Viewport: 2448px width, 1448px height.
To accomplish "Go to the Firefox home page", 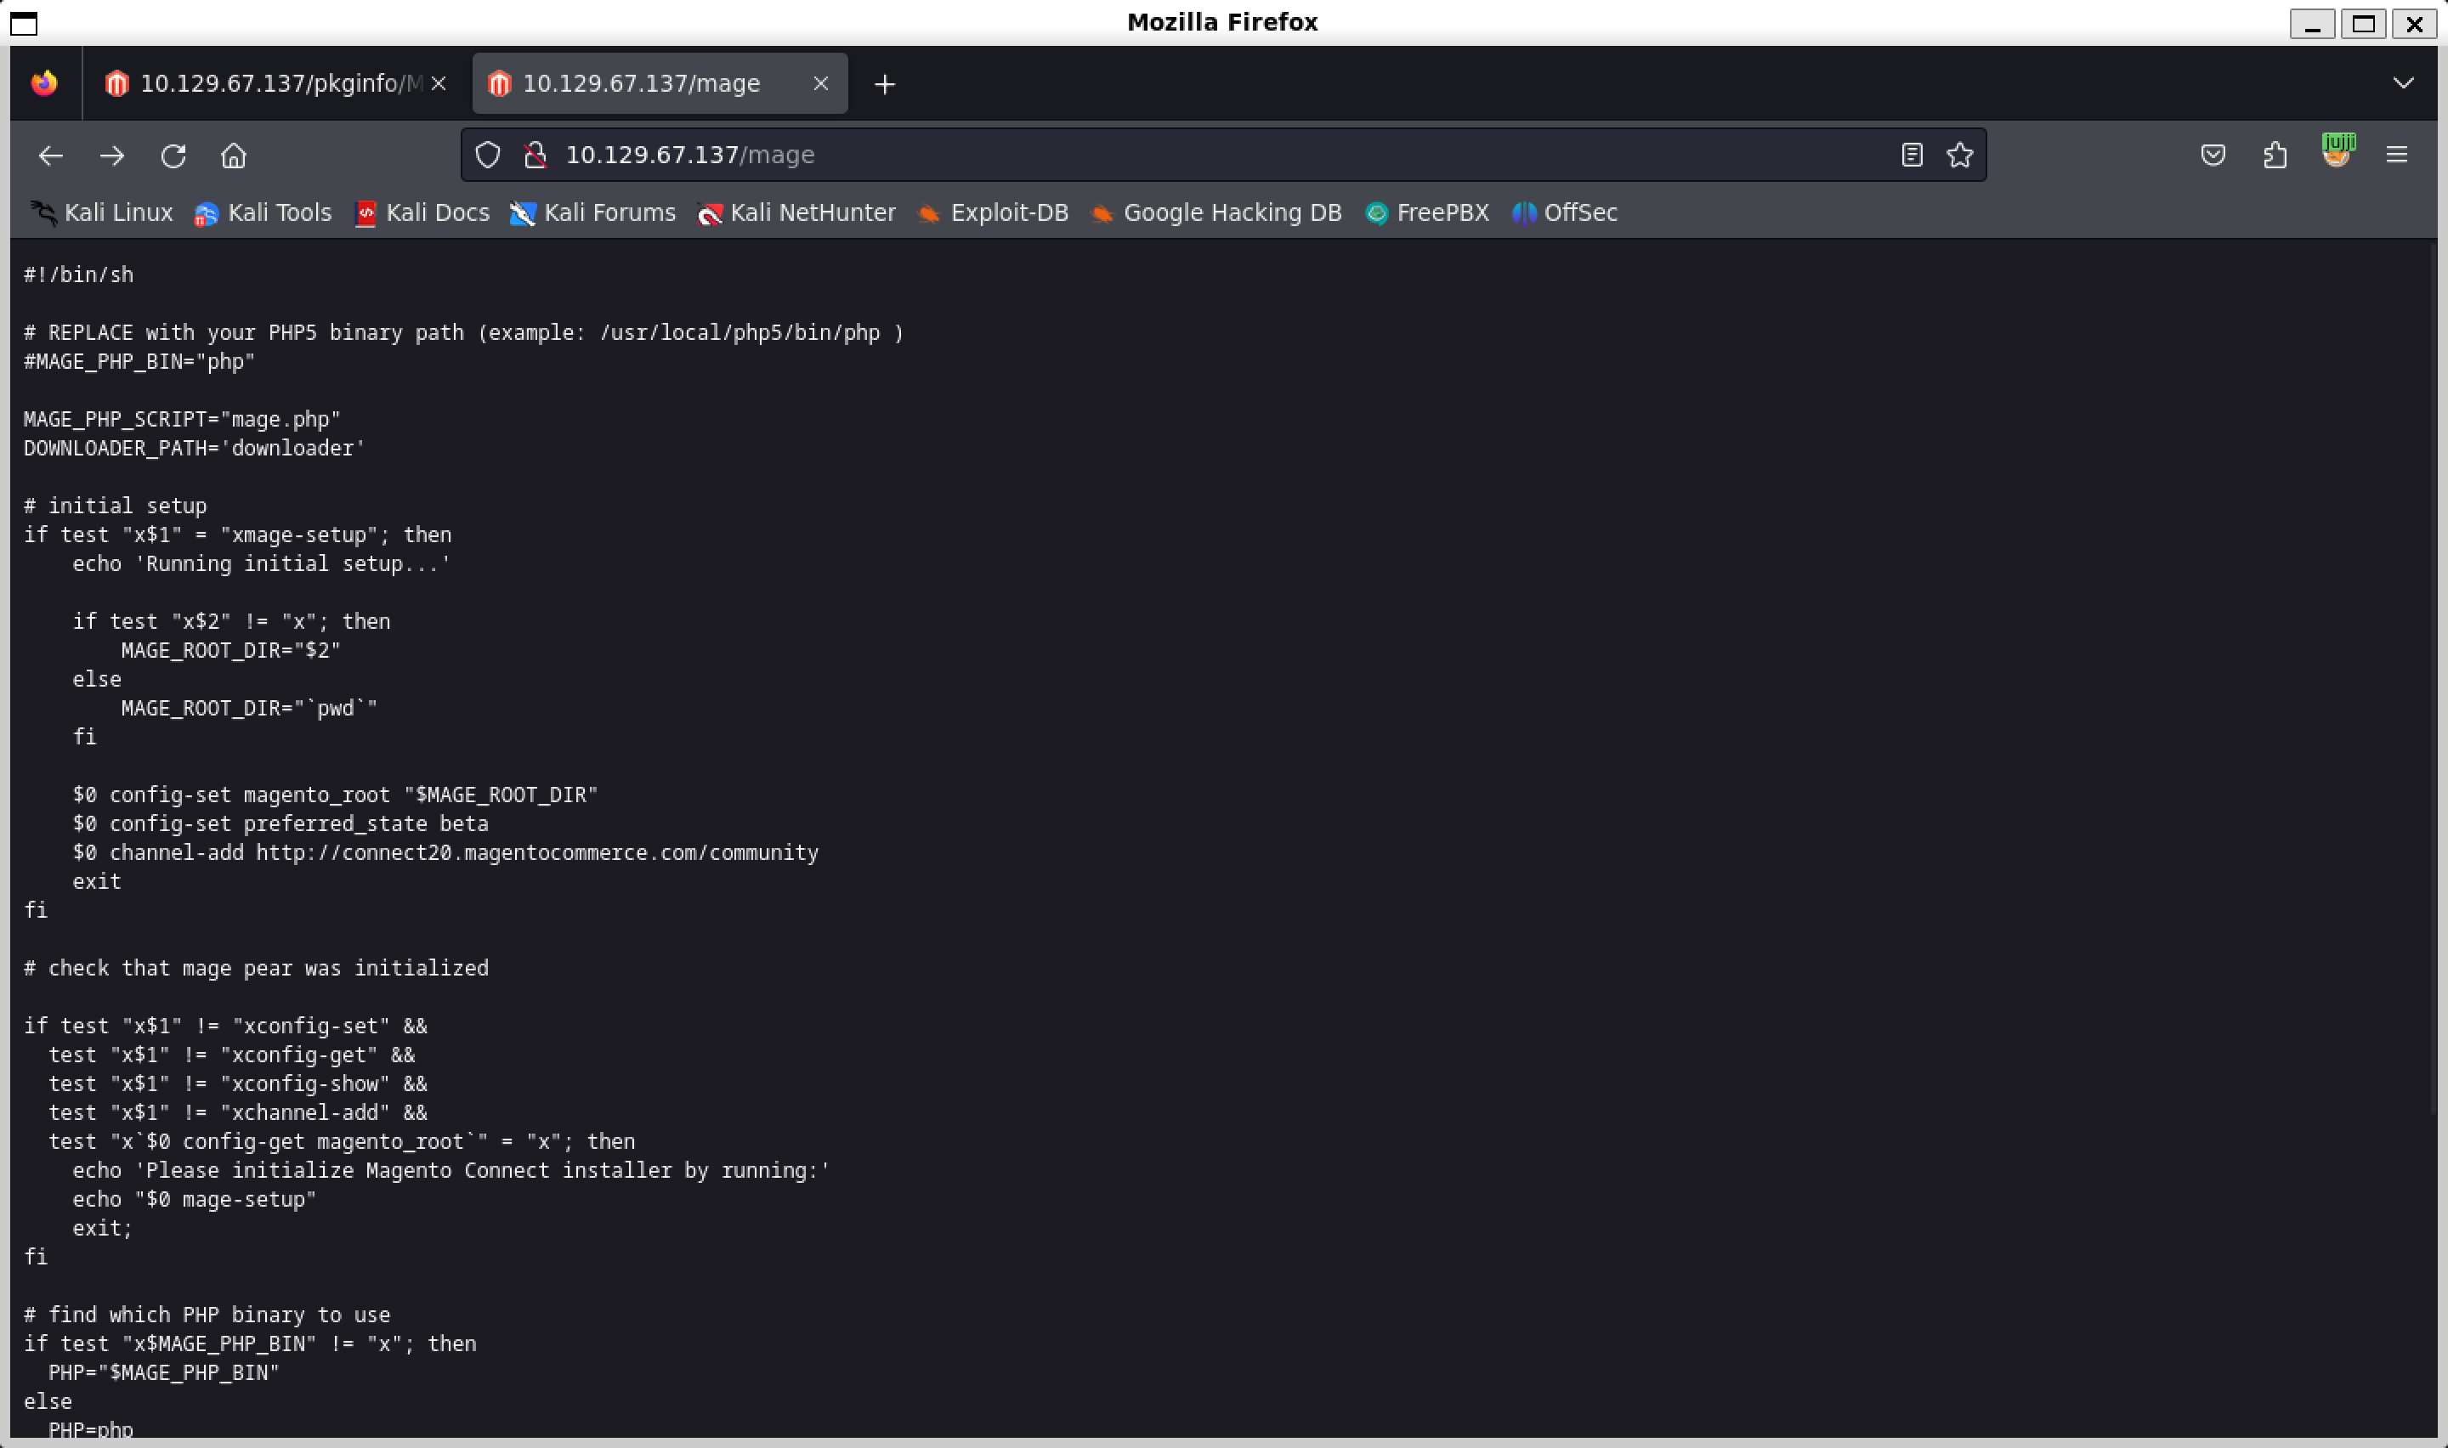I will 234,156.
